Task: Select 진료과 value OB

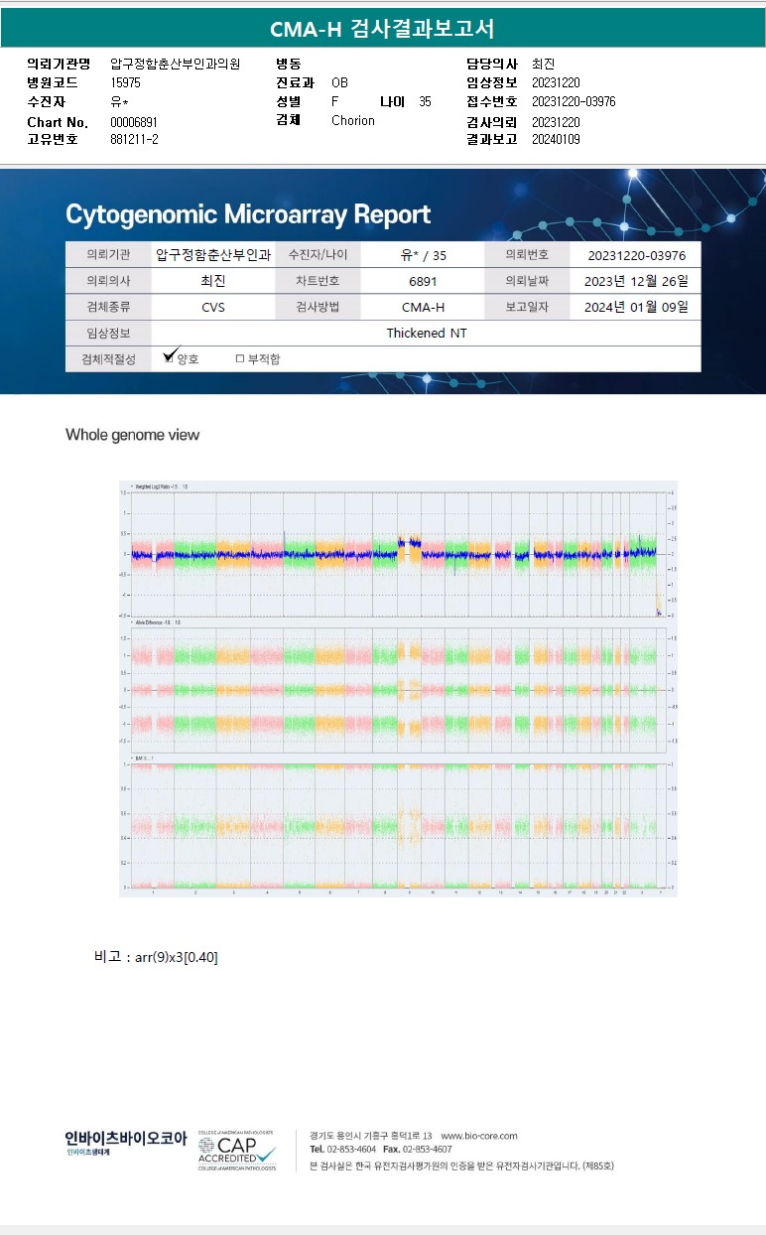Action: pos(339,83)
